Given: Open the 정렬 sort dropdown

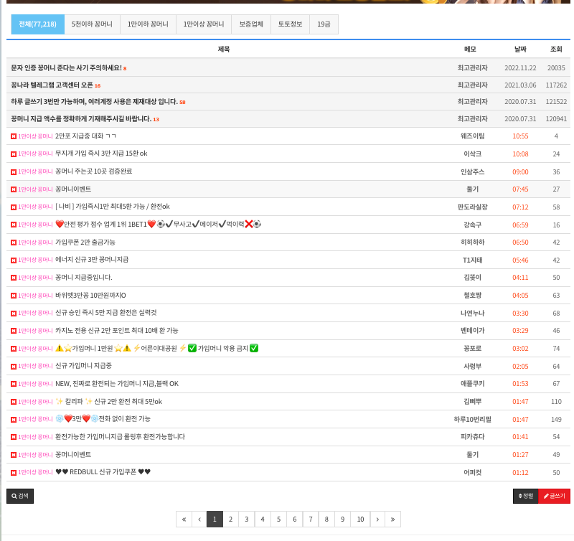Looking at the screenshot, I should pyautogui.click(x=525, y=496).
